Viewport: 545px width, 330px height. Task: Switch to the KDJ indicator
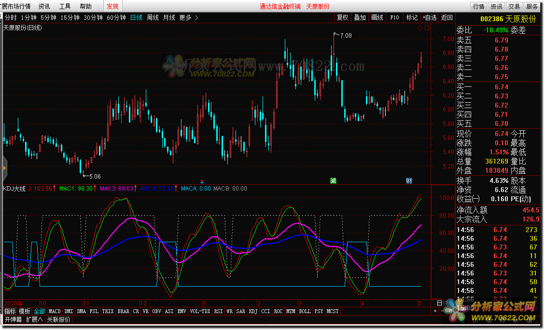click(x=253, y=311)
